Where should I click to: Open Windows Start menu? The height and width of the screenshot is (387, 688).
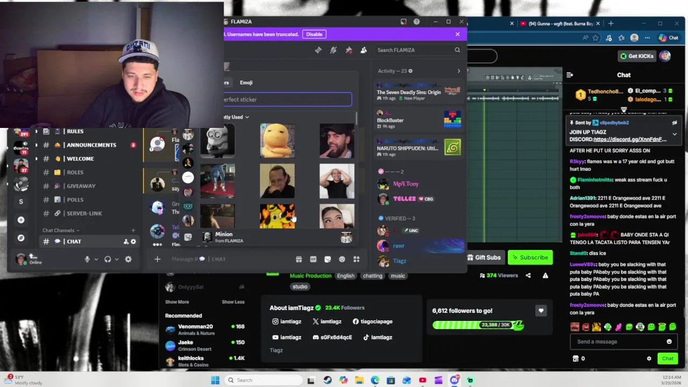click(x=215, y=381)
